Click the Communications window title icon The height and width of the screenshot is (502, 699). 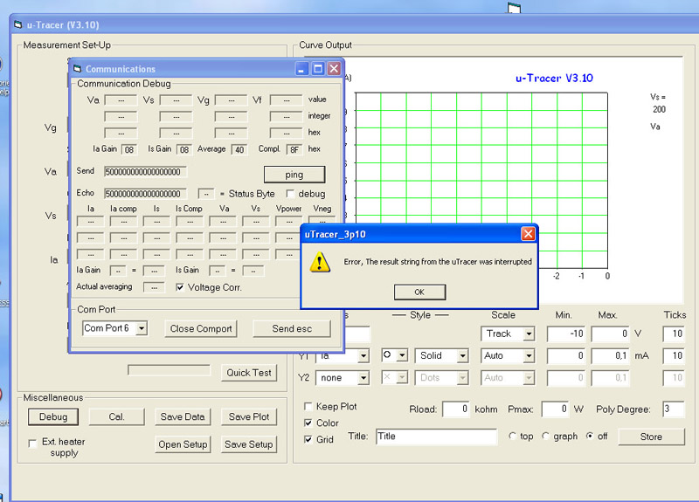(77, 69)
